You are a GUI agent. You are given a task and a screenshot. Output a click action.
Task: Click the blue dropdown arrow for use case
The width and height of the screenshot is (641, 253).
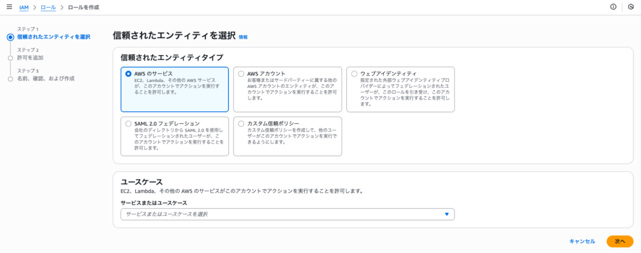click(x=446, y=214)
